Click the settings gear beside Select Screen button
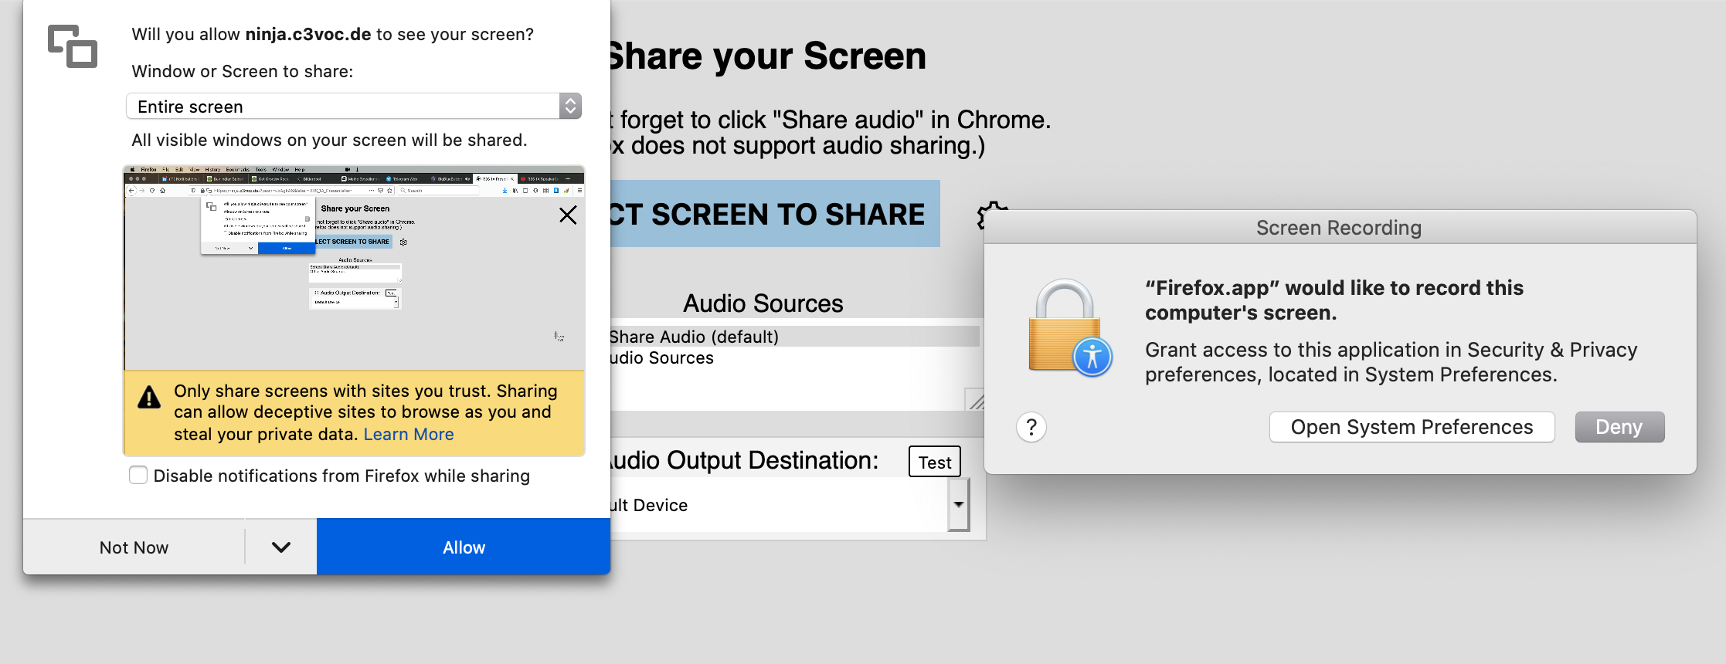Screen dimensions: 1726x664 (990, 215)
